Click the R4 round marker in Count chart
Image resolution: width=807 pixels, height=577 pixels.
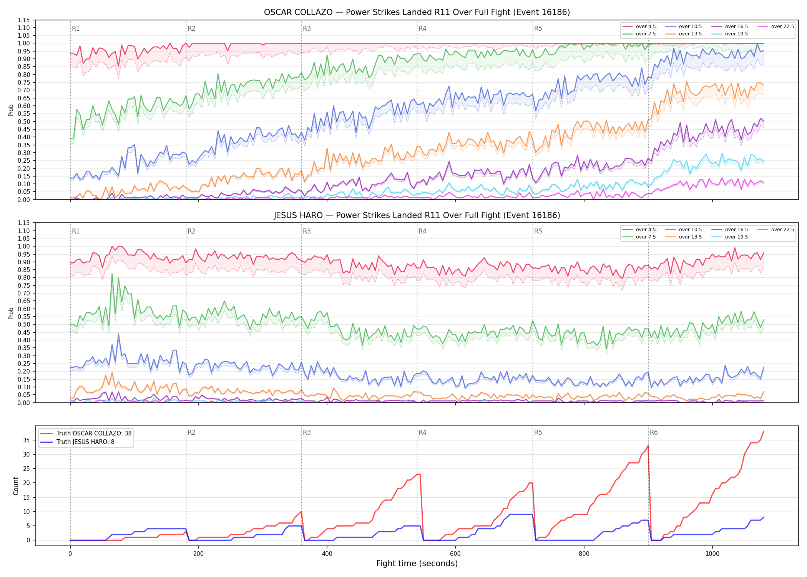pos(422,432)
